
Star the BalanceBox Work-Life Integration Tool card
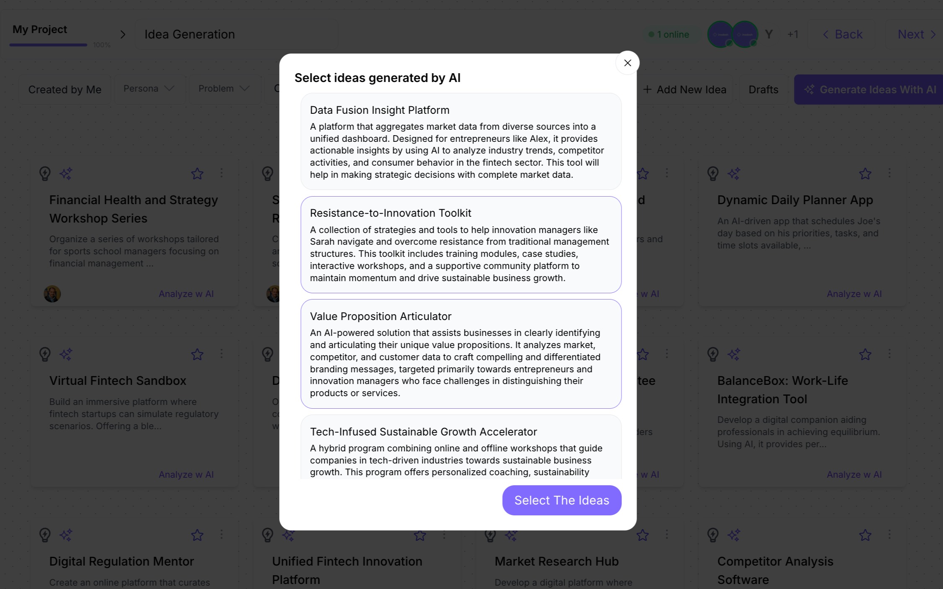865,354
